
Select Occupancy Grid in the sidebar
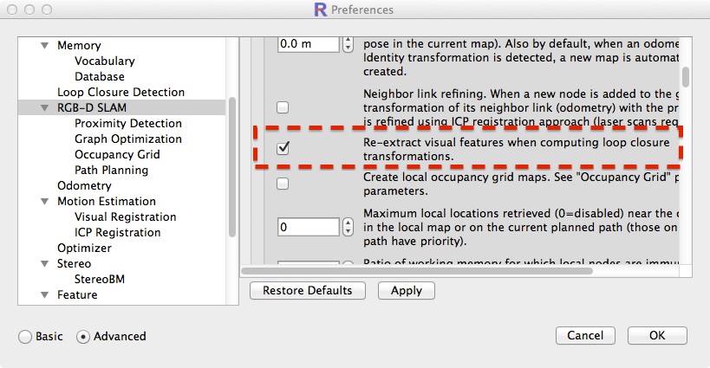[117, 154]
